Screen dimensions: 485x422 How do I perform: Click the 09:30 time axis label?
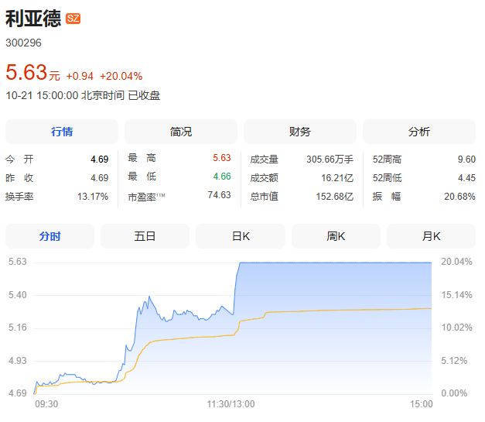click(46, 404)
